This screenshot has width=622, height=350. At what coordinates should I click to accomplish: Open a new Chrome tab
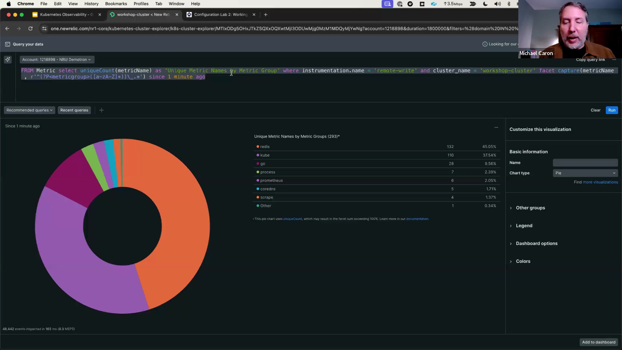(266, 15)
